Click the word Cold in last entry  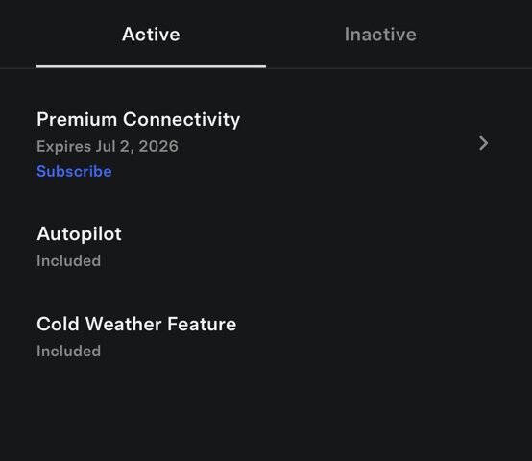[58, 324]
